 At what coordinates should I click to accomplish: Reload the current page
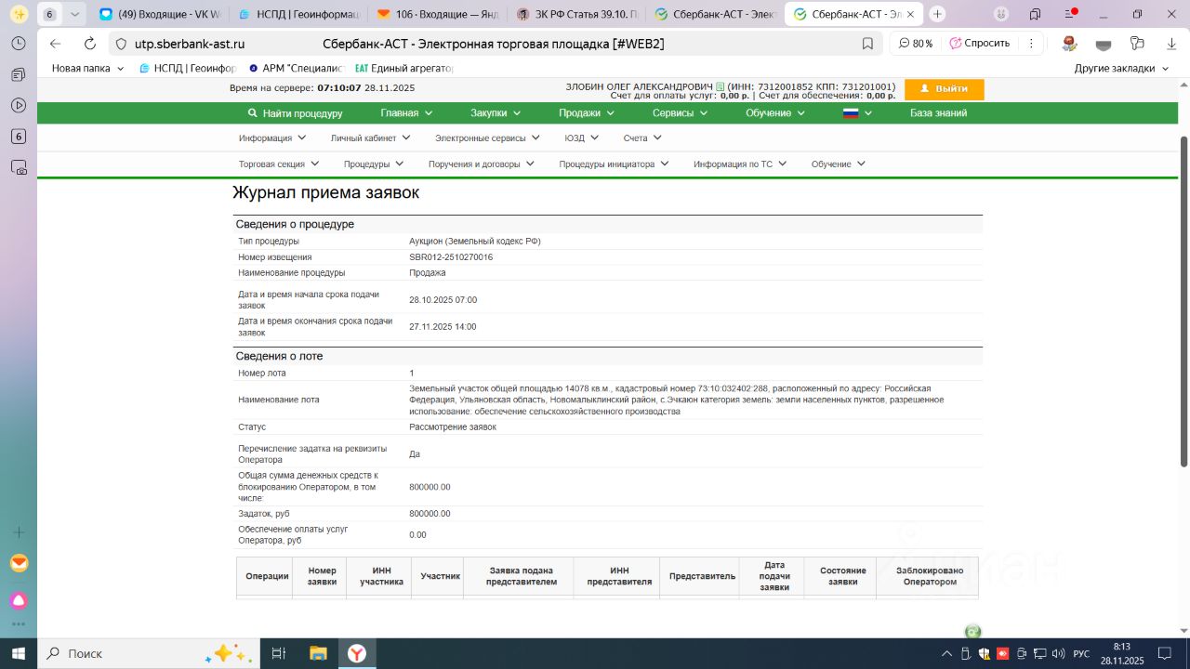coord(90,44)
